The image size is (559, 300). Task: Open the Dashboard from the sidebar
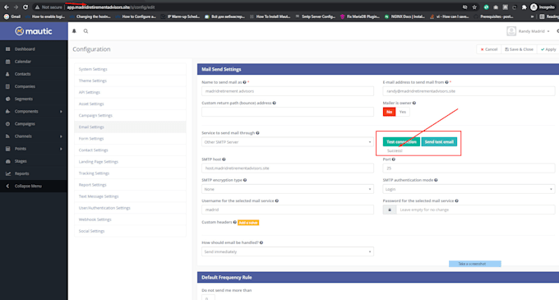[x=34, y=49]
